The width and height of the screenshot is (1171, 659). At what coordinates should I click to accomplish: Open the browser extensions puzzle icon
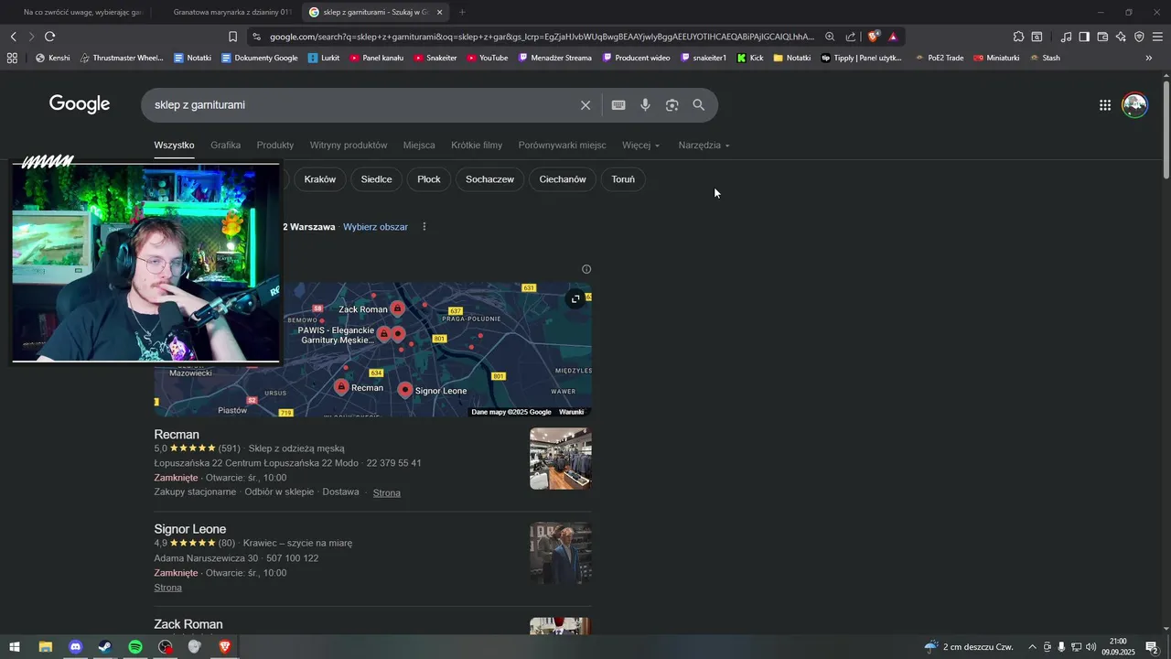[x=1018, y=37]
